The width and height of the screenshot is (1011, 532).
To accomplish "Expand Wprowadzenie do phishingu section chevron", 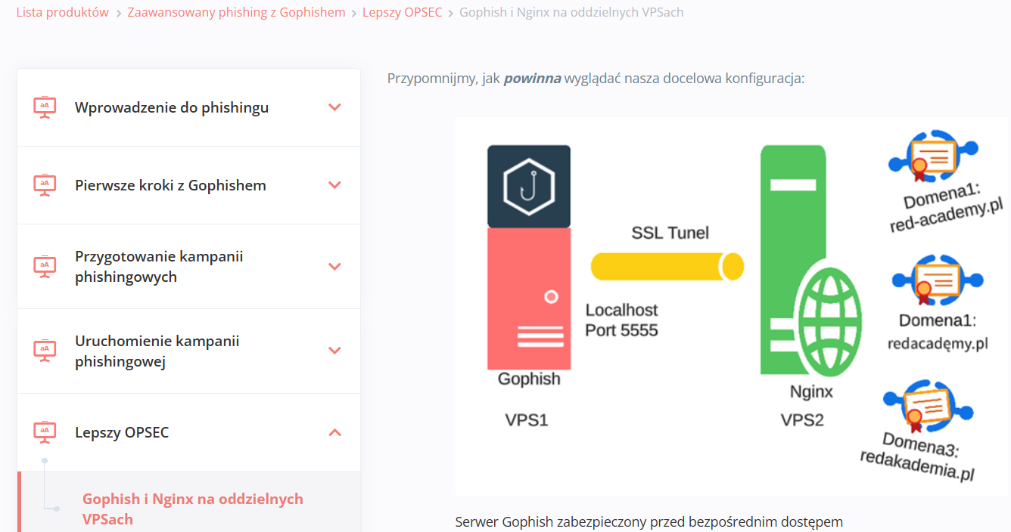I will pyautogui.click(x=334, y=107).
